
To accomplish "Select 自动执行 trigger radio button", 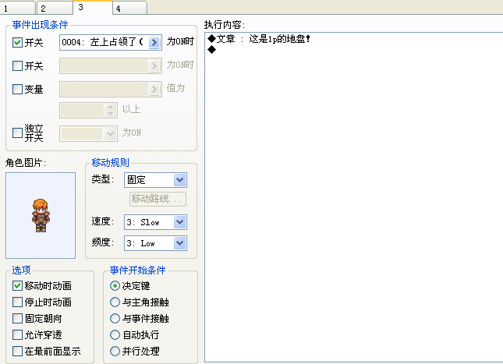I will pyautogui.click(x=115, y=334).
